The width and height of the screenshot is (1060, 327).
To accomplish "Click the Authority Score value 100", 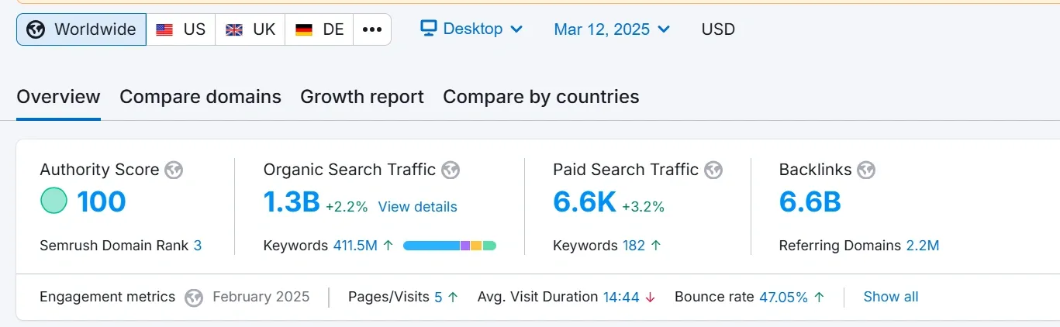I will (101, 202).
